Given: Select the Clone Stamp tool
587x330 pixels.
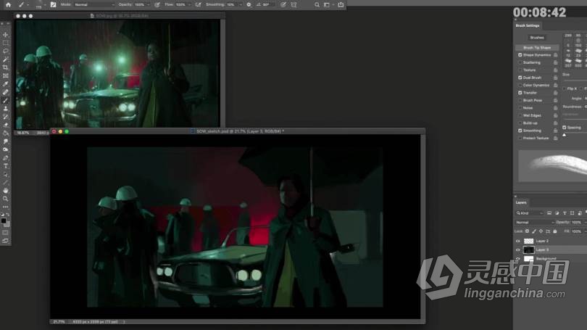Looking at the screenshot, I should 5,109.
